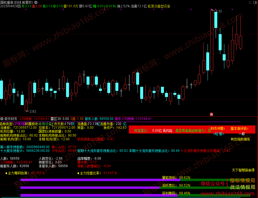Click the 雷区30: 0.00 value
The width and height of the screenshot is (258, 198).
click(60, 119)
